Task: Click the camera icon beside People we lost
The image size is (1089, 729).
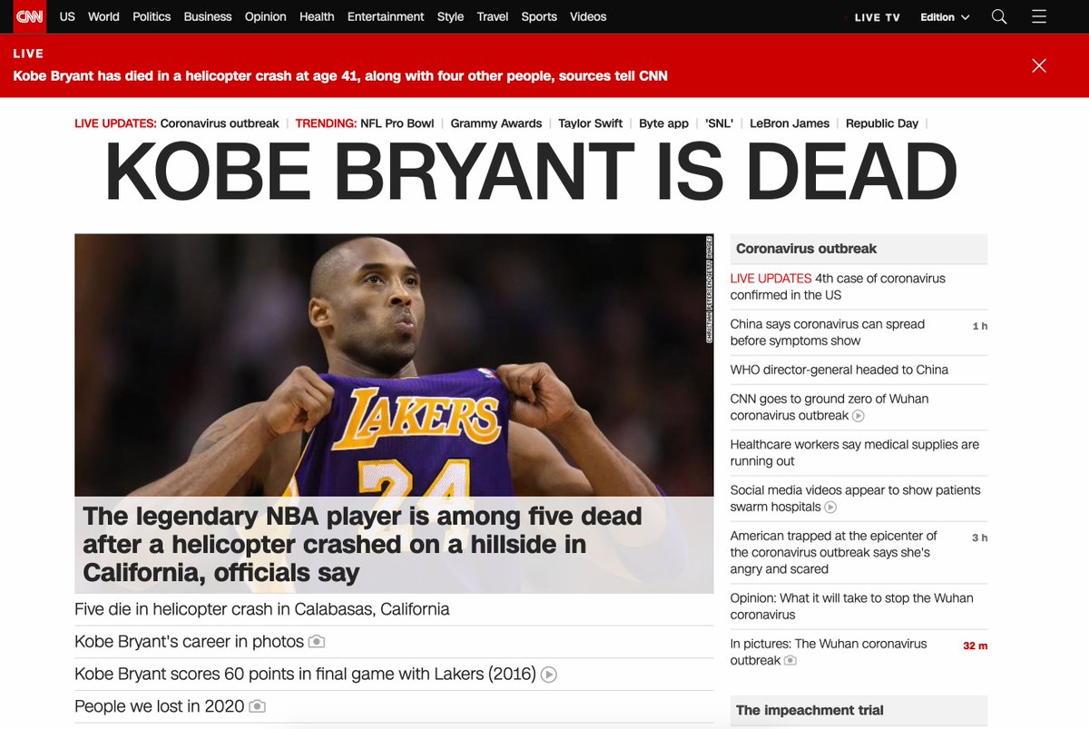Action: click(257, 706)
